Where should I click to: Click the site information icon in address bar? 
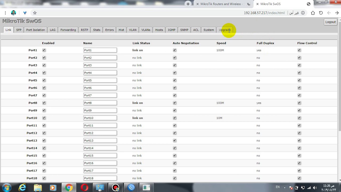coord(303,13)
